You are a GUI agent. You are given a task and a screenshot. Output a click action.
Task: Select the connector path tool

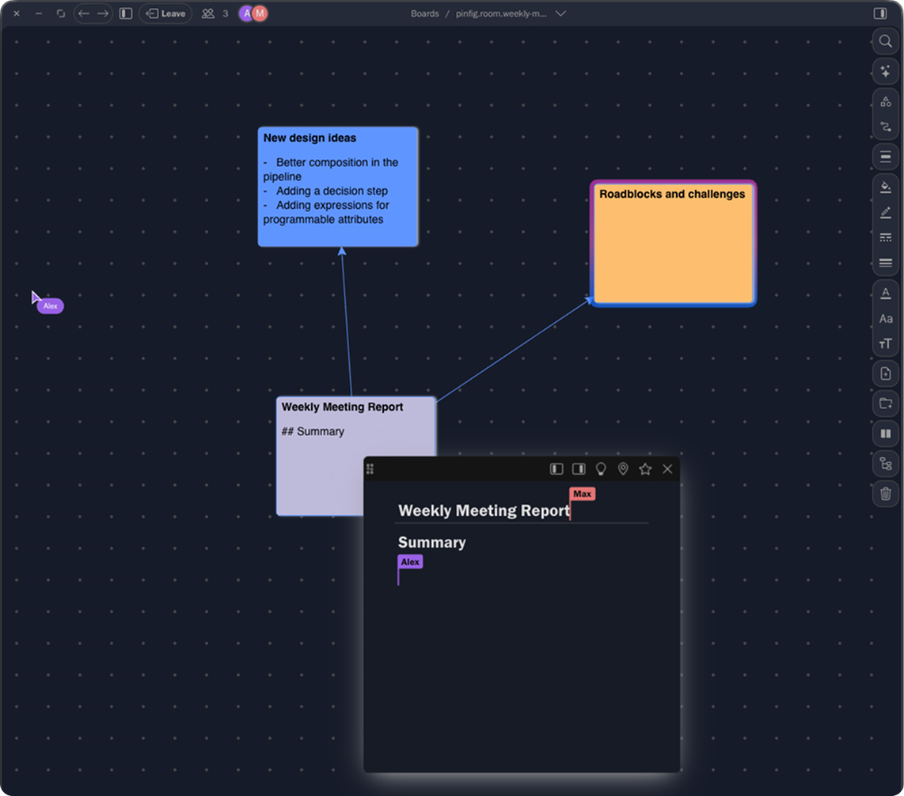tap(885, 127)
